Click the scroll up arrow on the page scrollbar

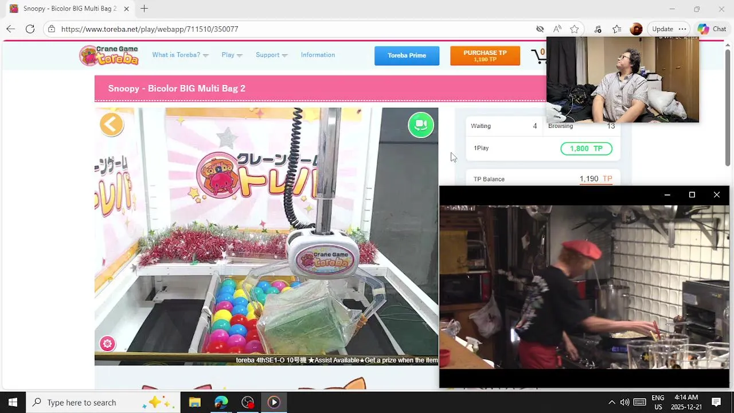click(x=728, y=45)
